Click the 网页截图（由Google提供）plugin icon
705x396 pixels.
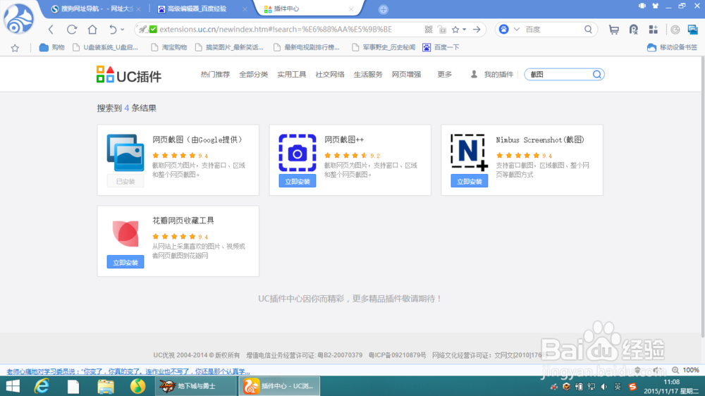125,152
